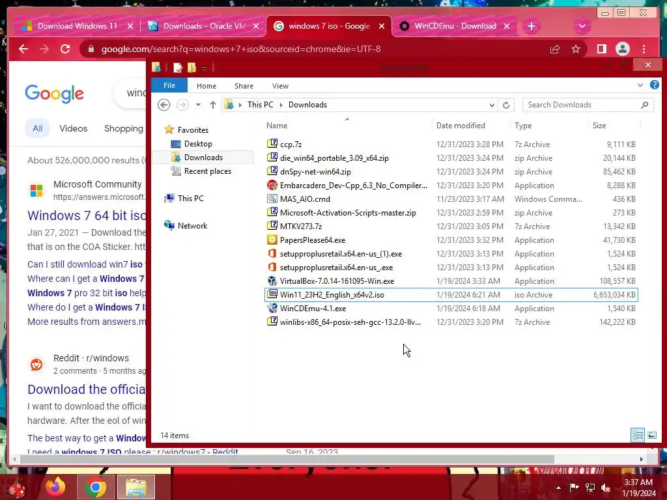Expand the This PC path arrow

281,105
